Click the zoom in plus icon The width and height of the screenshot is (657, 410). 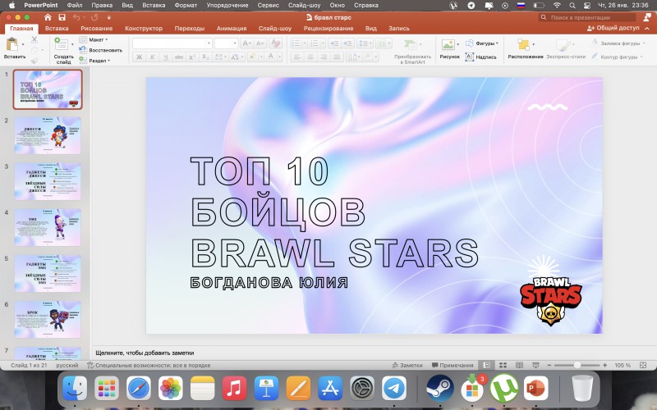(604, 365)
